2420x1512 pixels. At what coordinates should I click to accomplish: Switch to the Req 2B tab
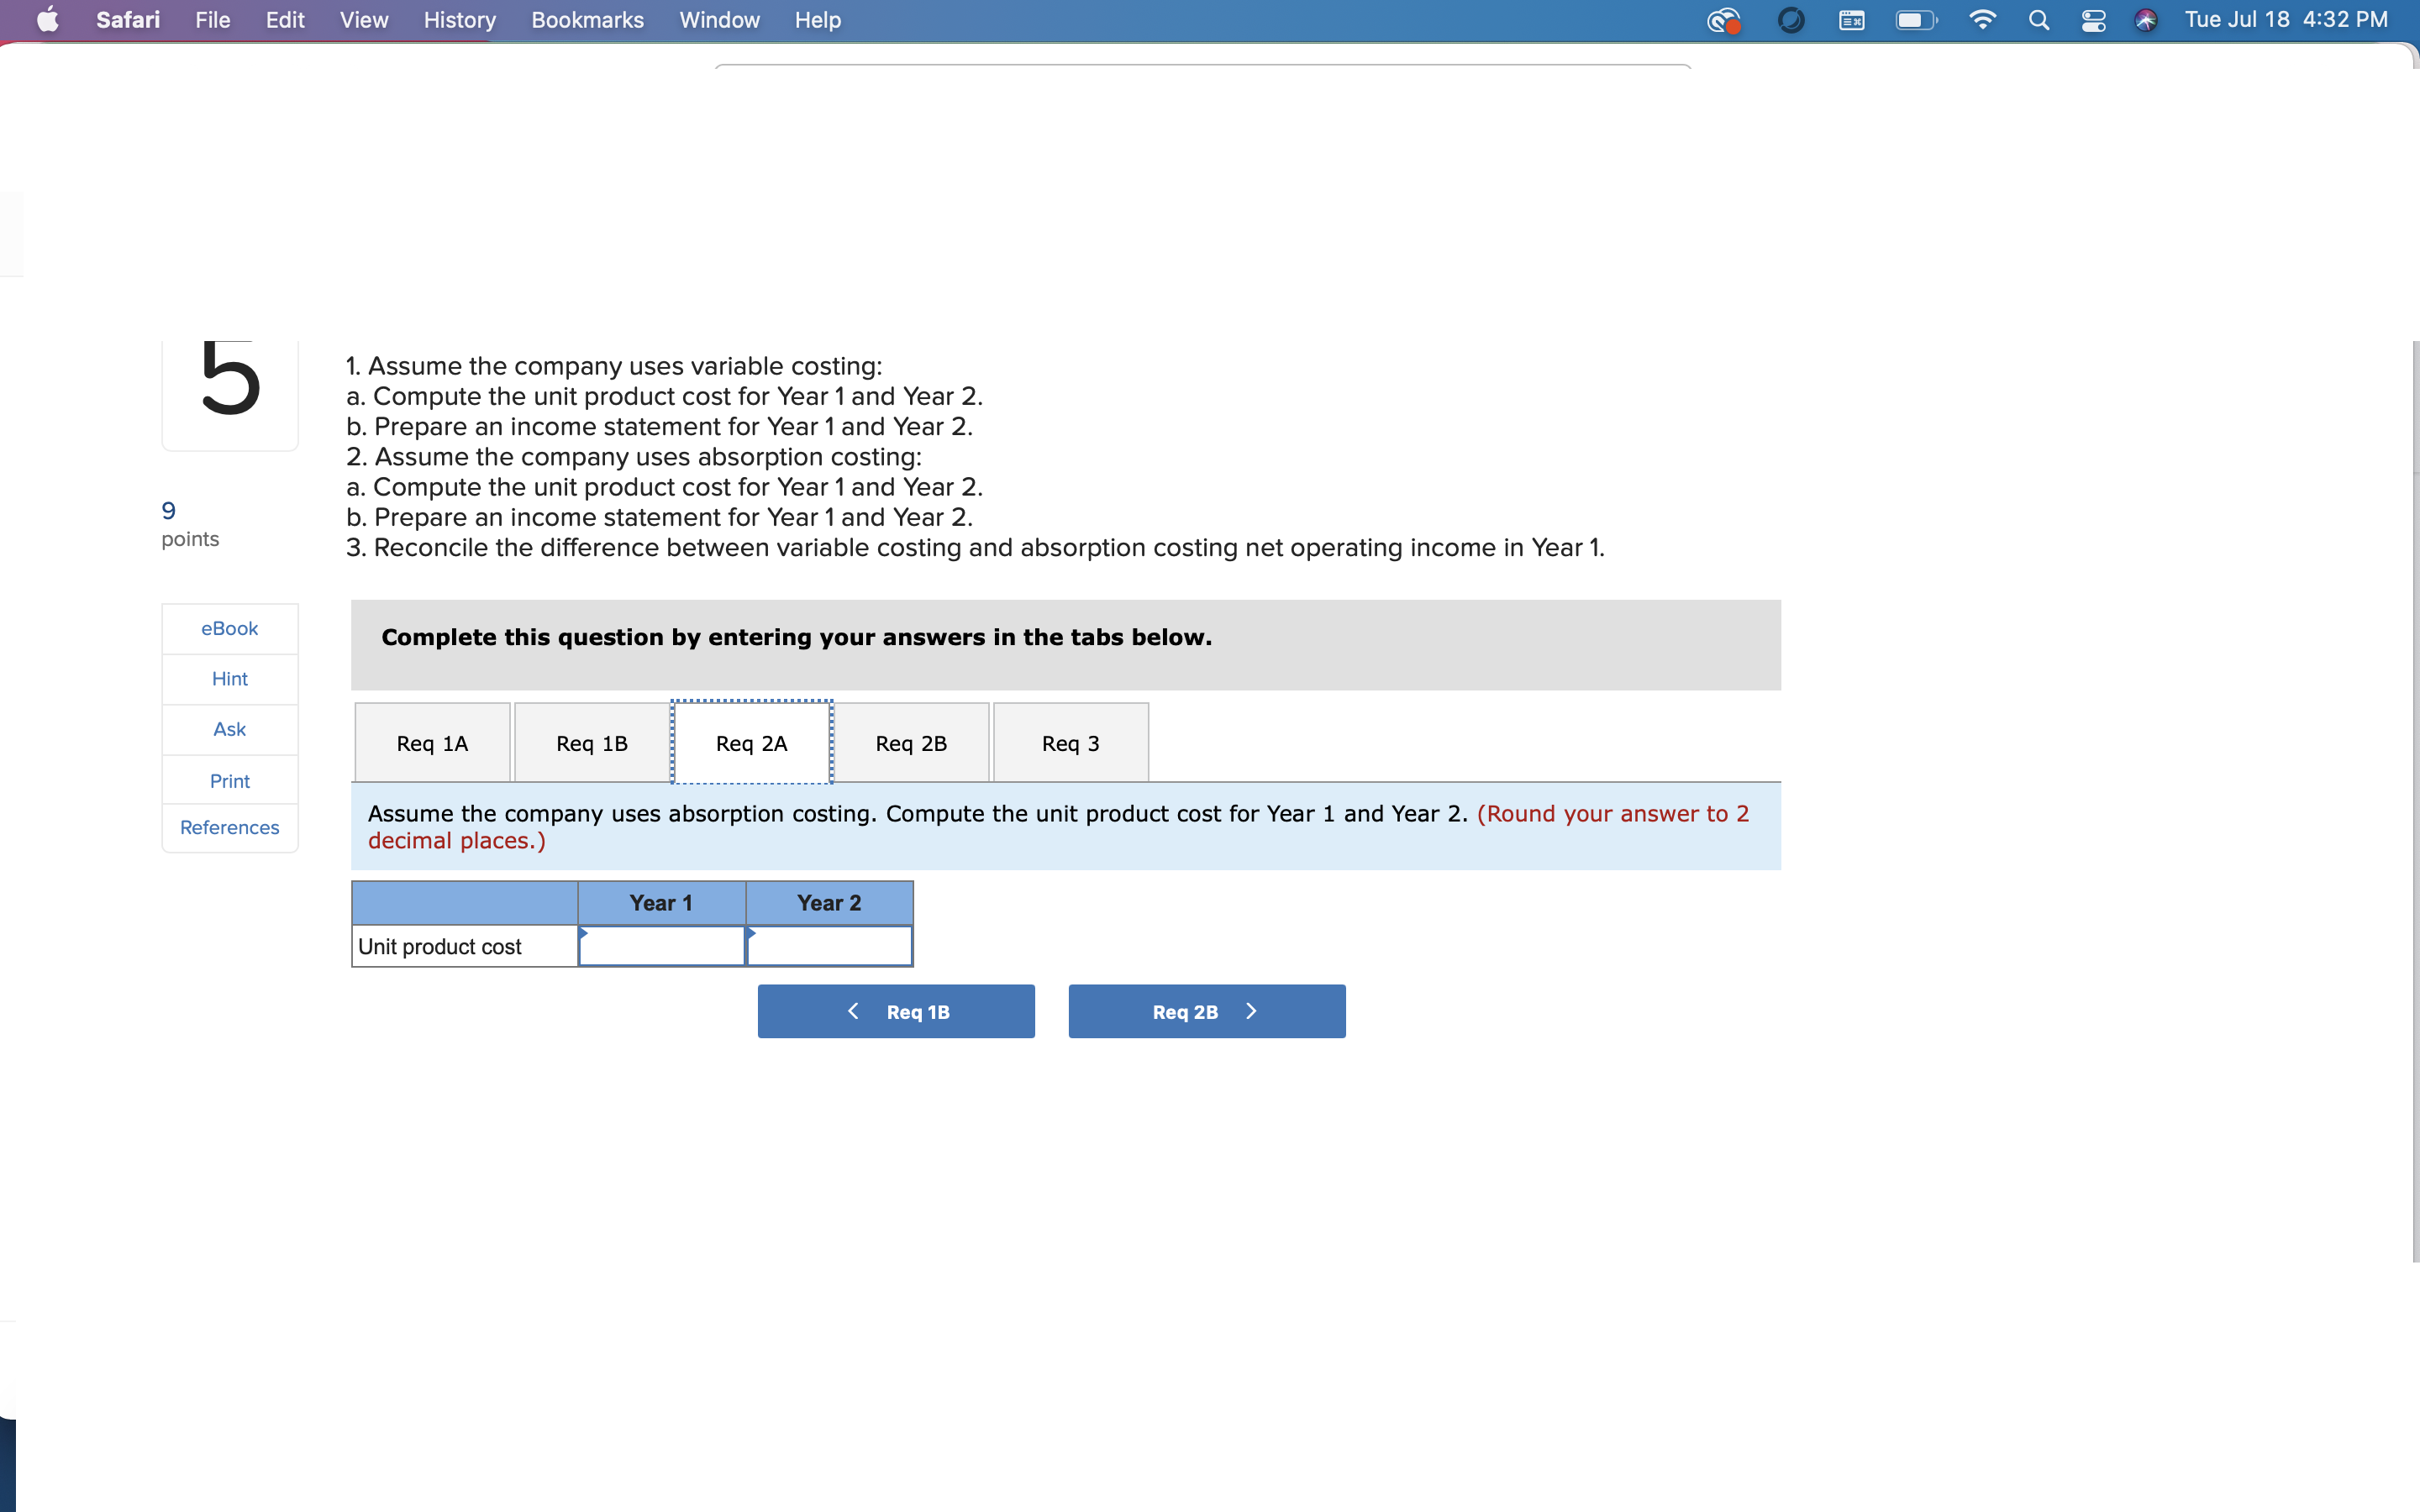pyautogui.click(x=911, y=742)
